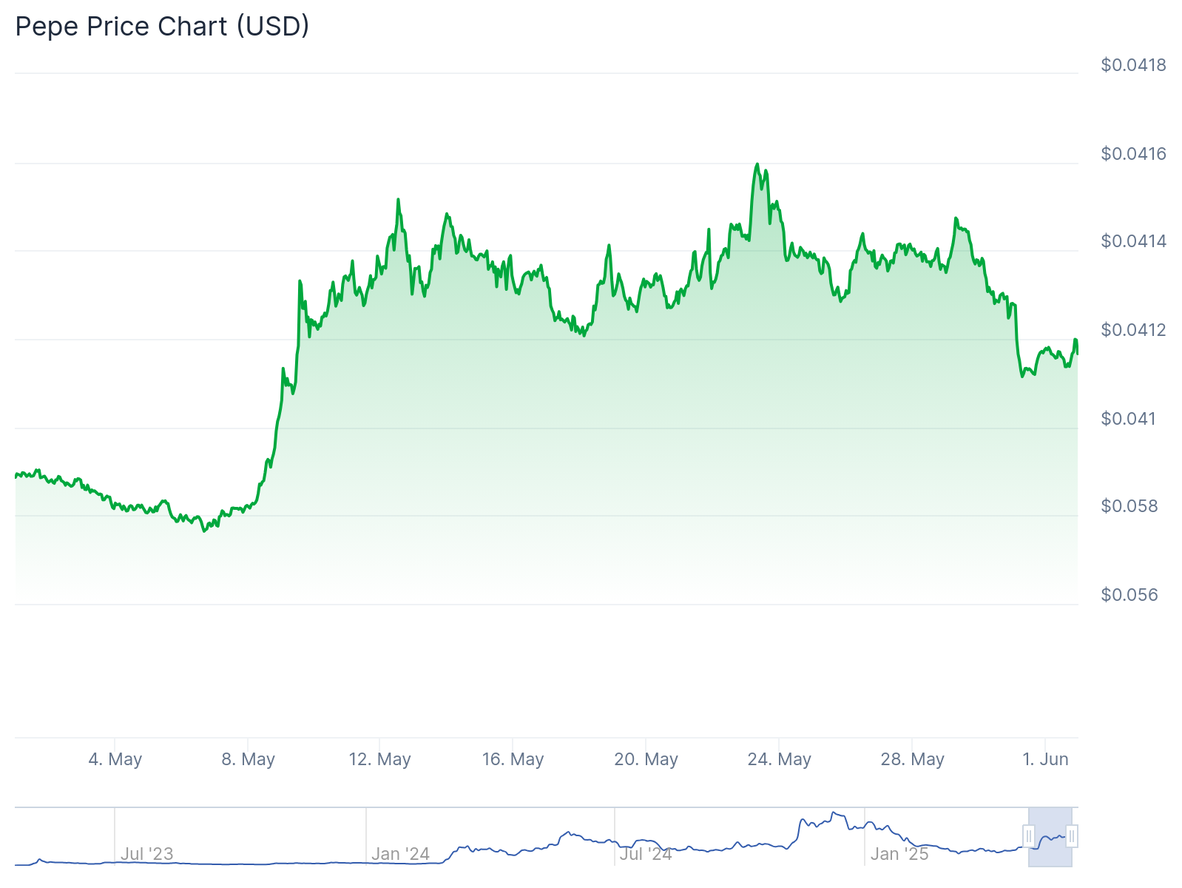Screen dimensions: 1182x888
Task: Click the 24. May x-axis label
Action: coord(779,759)
